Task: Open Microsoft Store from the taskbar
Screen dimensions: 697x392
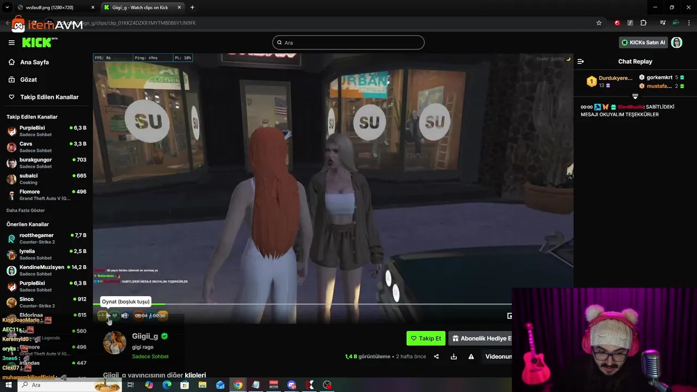Action: [185, 385]
